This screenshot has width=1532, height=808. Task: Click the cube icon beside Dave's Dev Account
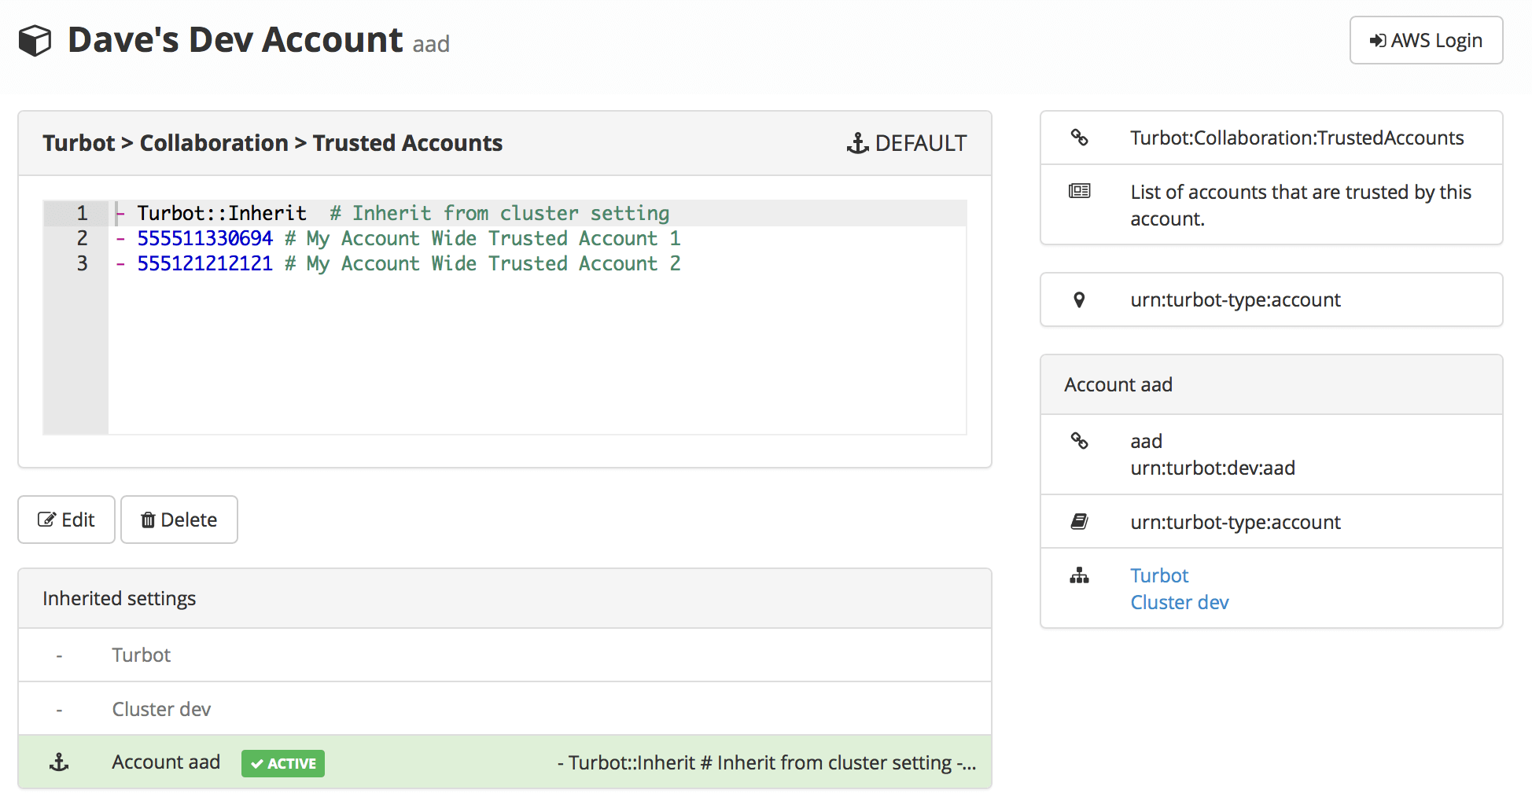(x=35, y=41)
